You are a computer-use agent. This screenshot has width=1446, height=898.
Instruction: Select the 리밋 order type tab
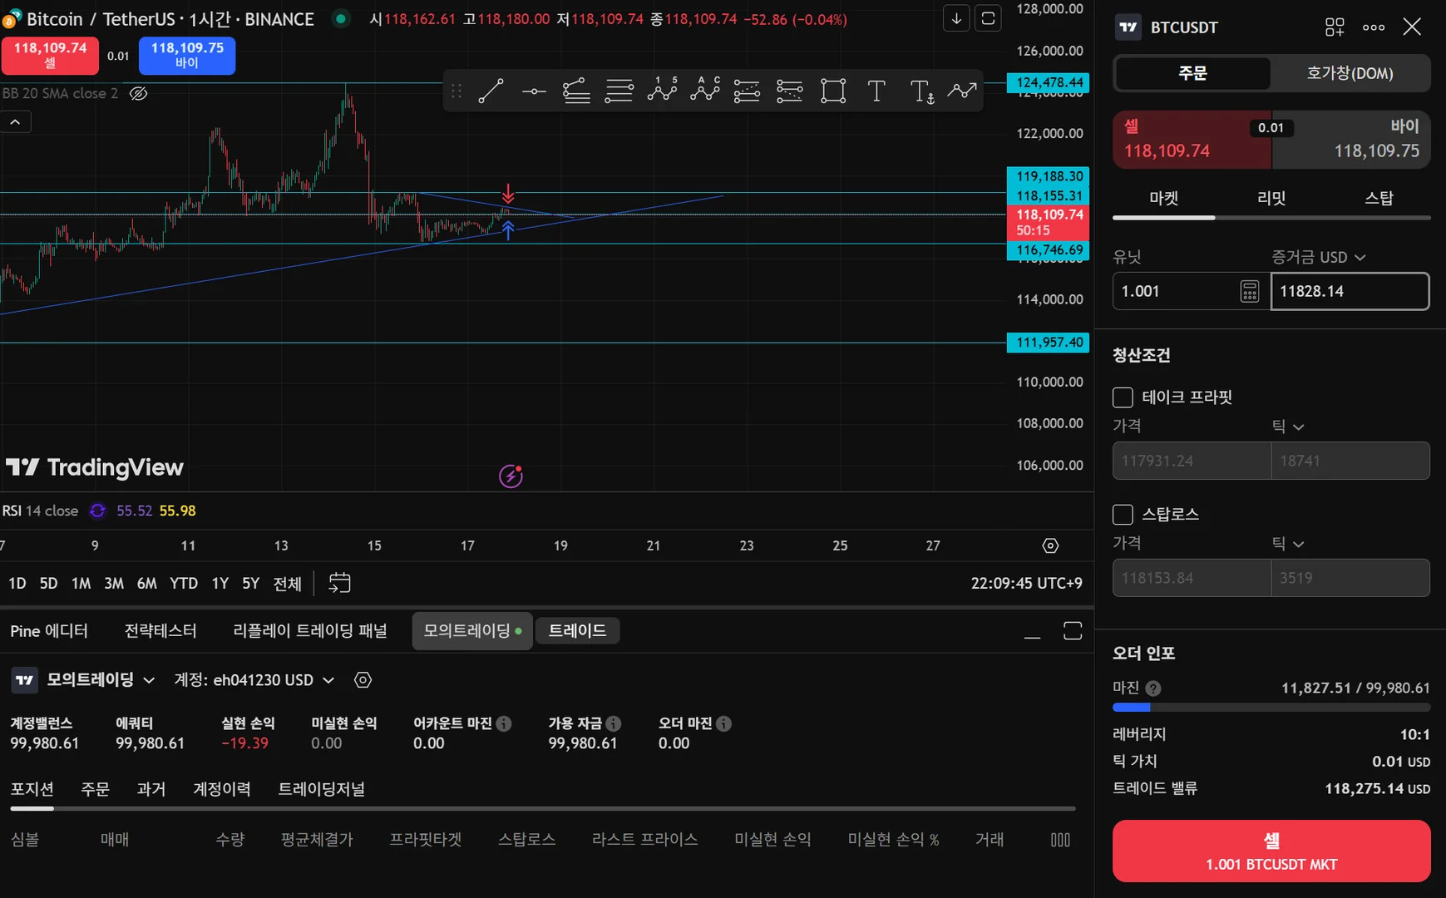point(1271,199)
